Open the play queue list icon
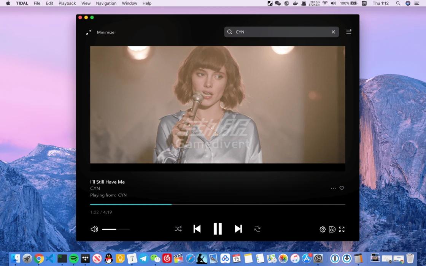The width and height of the screenshot is (426, 266). (348, 32)
